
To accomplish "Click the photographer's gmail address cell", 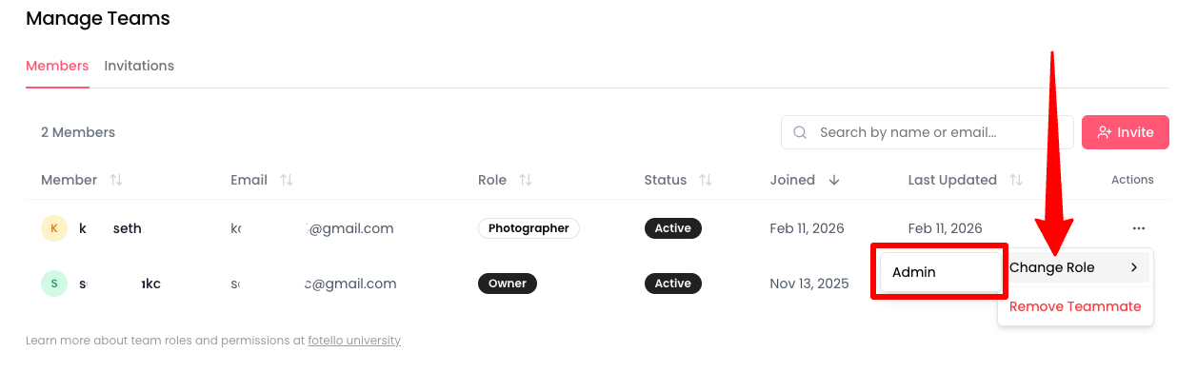I will (312, 228).
